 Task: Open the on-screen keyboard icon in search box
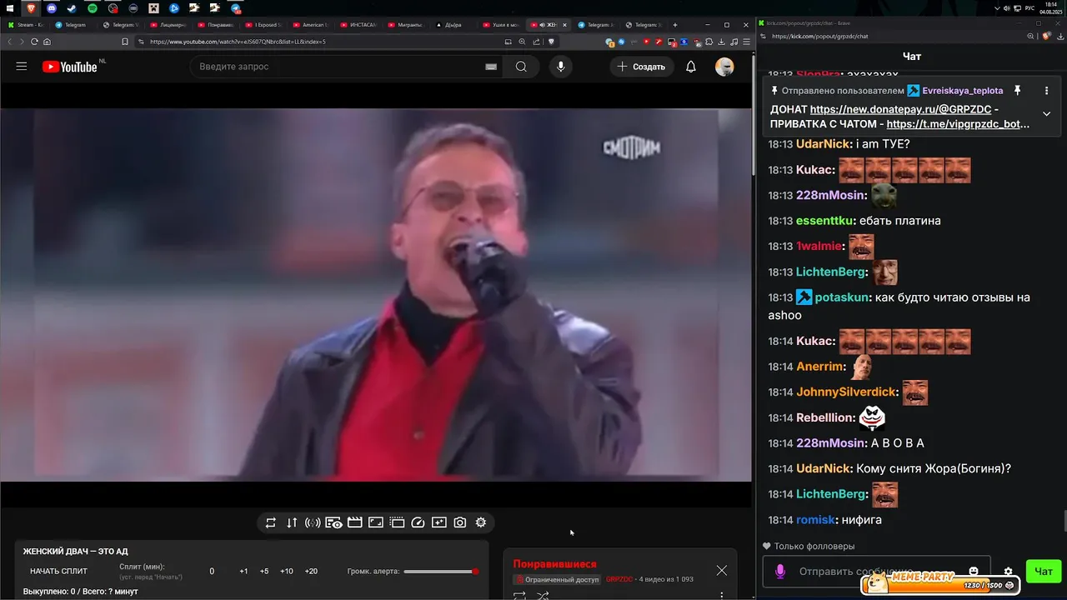[491, 67]
